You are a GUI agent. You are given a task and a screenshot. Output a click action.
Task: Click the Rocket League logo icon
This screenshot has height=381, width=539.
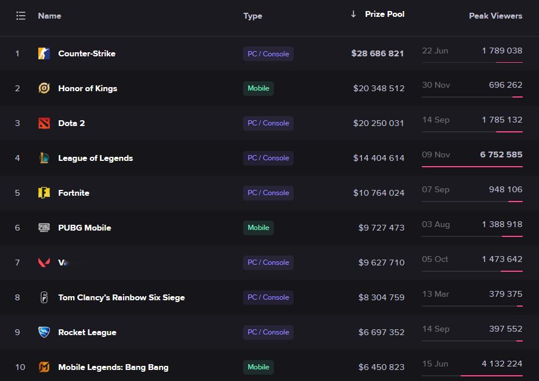point(44,332)
